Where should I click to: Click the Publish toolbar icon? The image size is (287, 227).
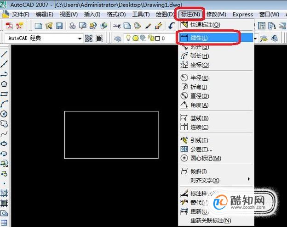point(93,26)
